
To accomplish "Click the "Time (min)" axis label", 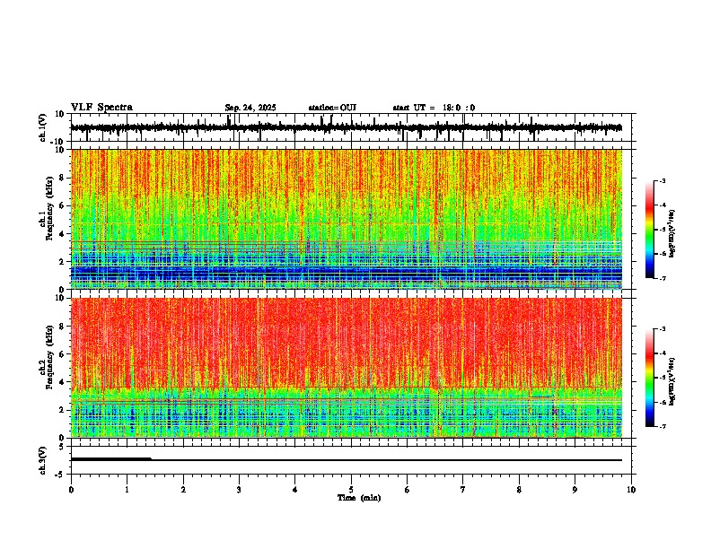I will 359,498.
